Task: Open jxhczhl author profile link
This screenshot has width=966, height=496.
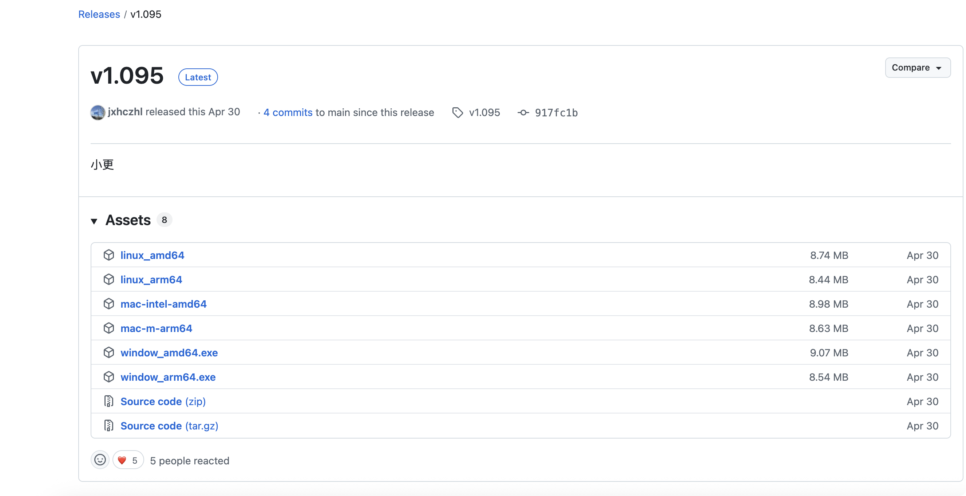Action: [x=125, y=112]
